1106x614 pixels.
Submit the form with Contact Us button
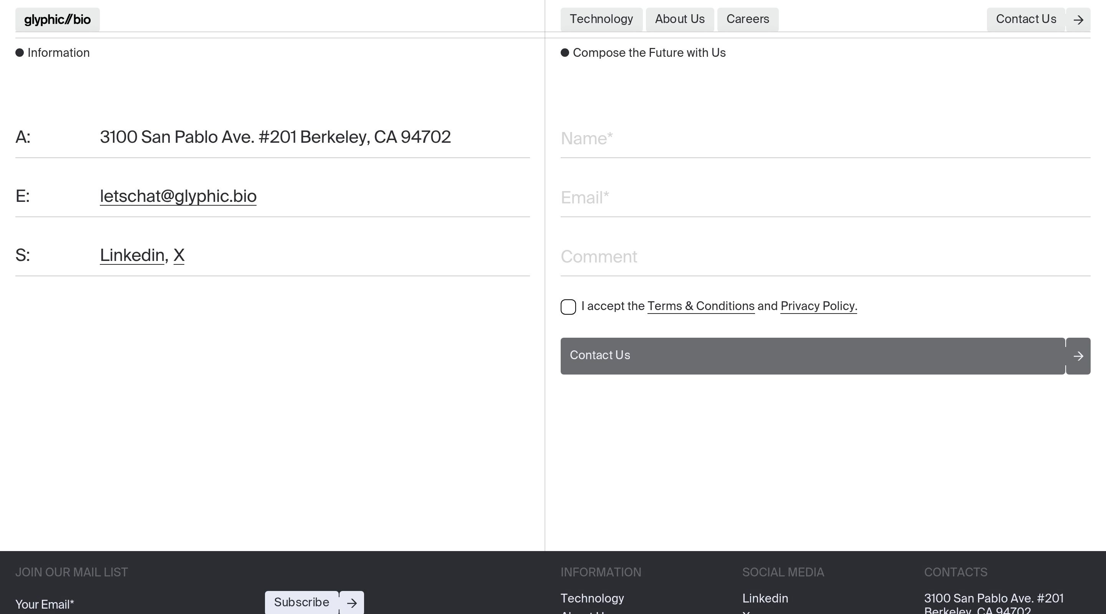coord(812,356)
